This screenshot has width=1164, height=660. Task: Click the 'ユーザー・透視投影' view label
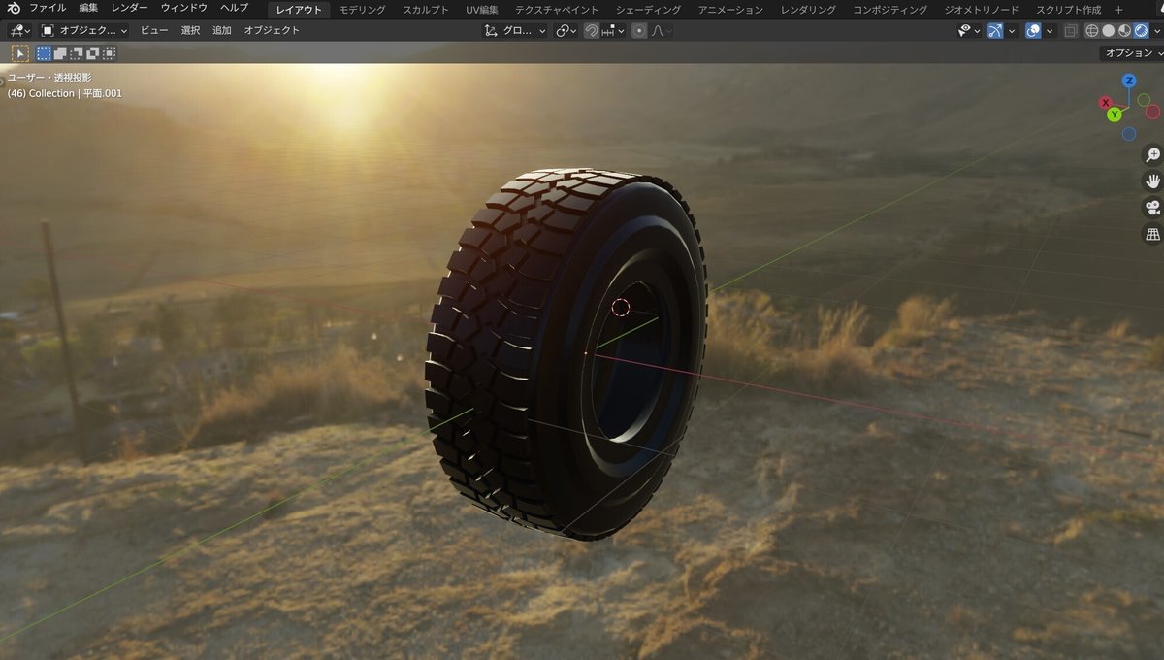(49, 76)
